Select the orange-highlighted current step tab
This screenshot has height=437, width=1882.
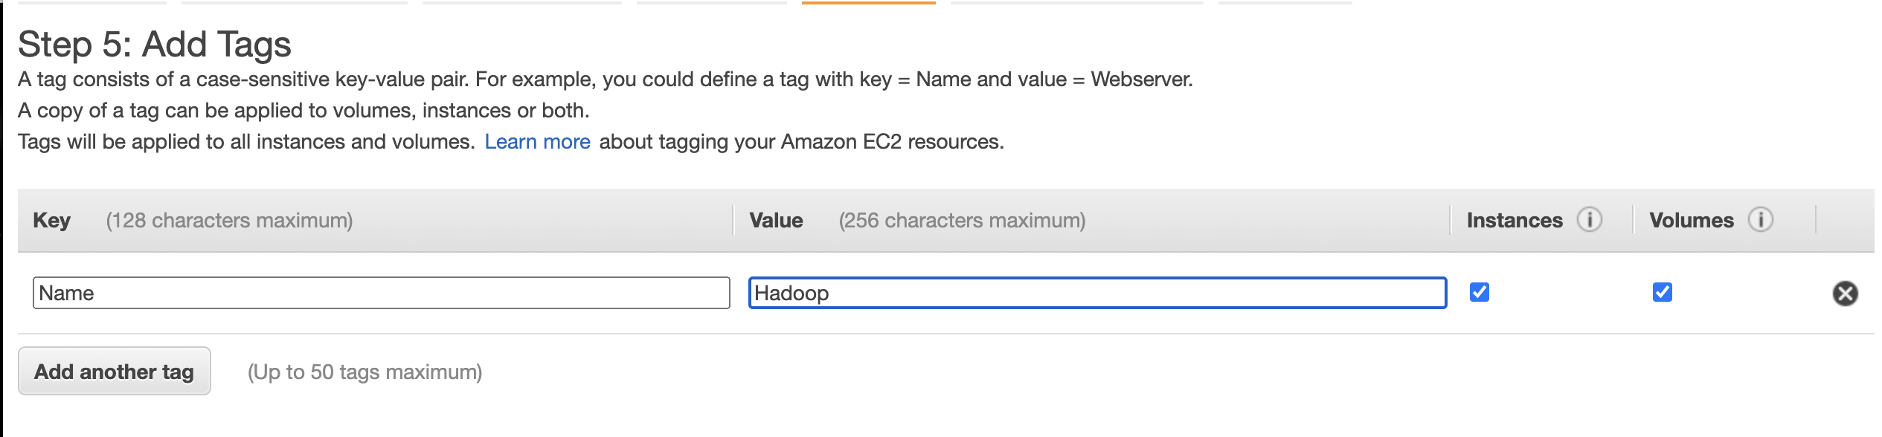tap(868, 3)
